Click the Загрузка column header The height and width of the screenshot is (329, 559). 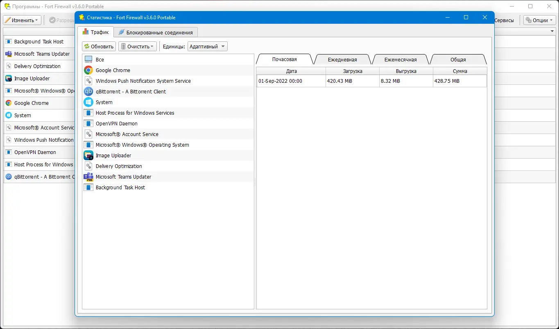coord(353,71)
